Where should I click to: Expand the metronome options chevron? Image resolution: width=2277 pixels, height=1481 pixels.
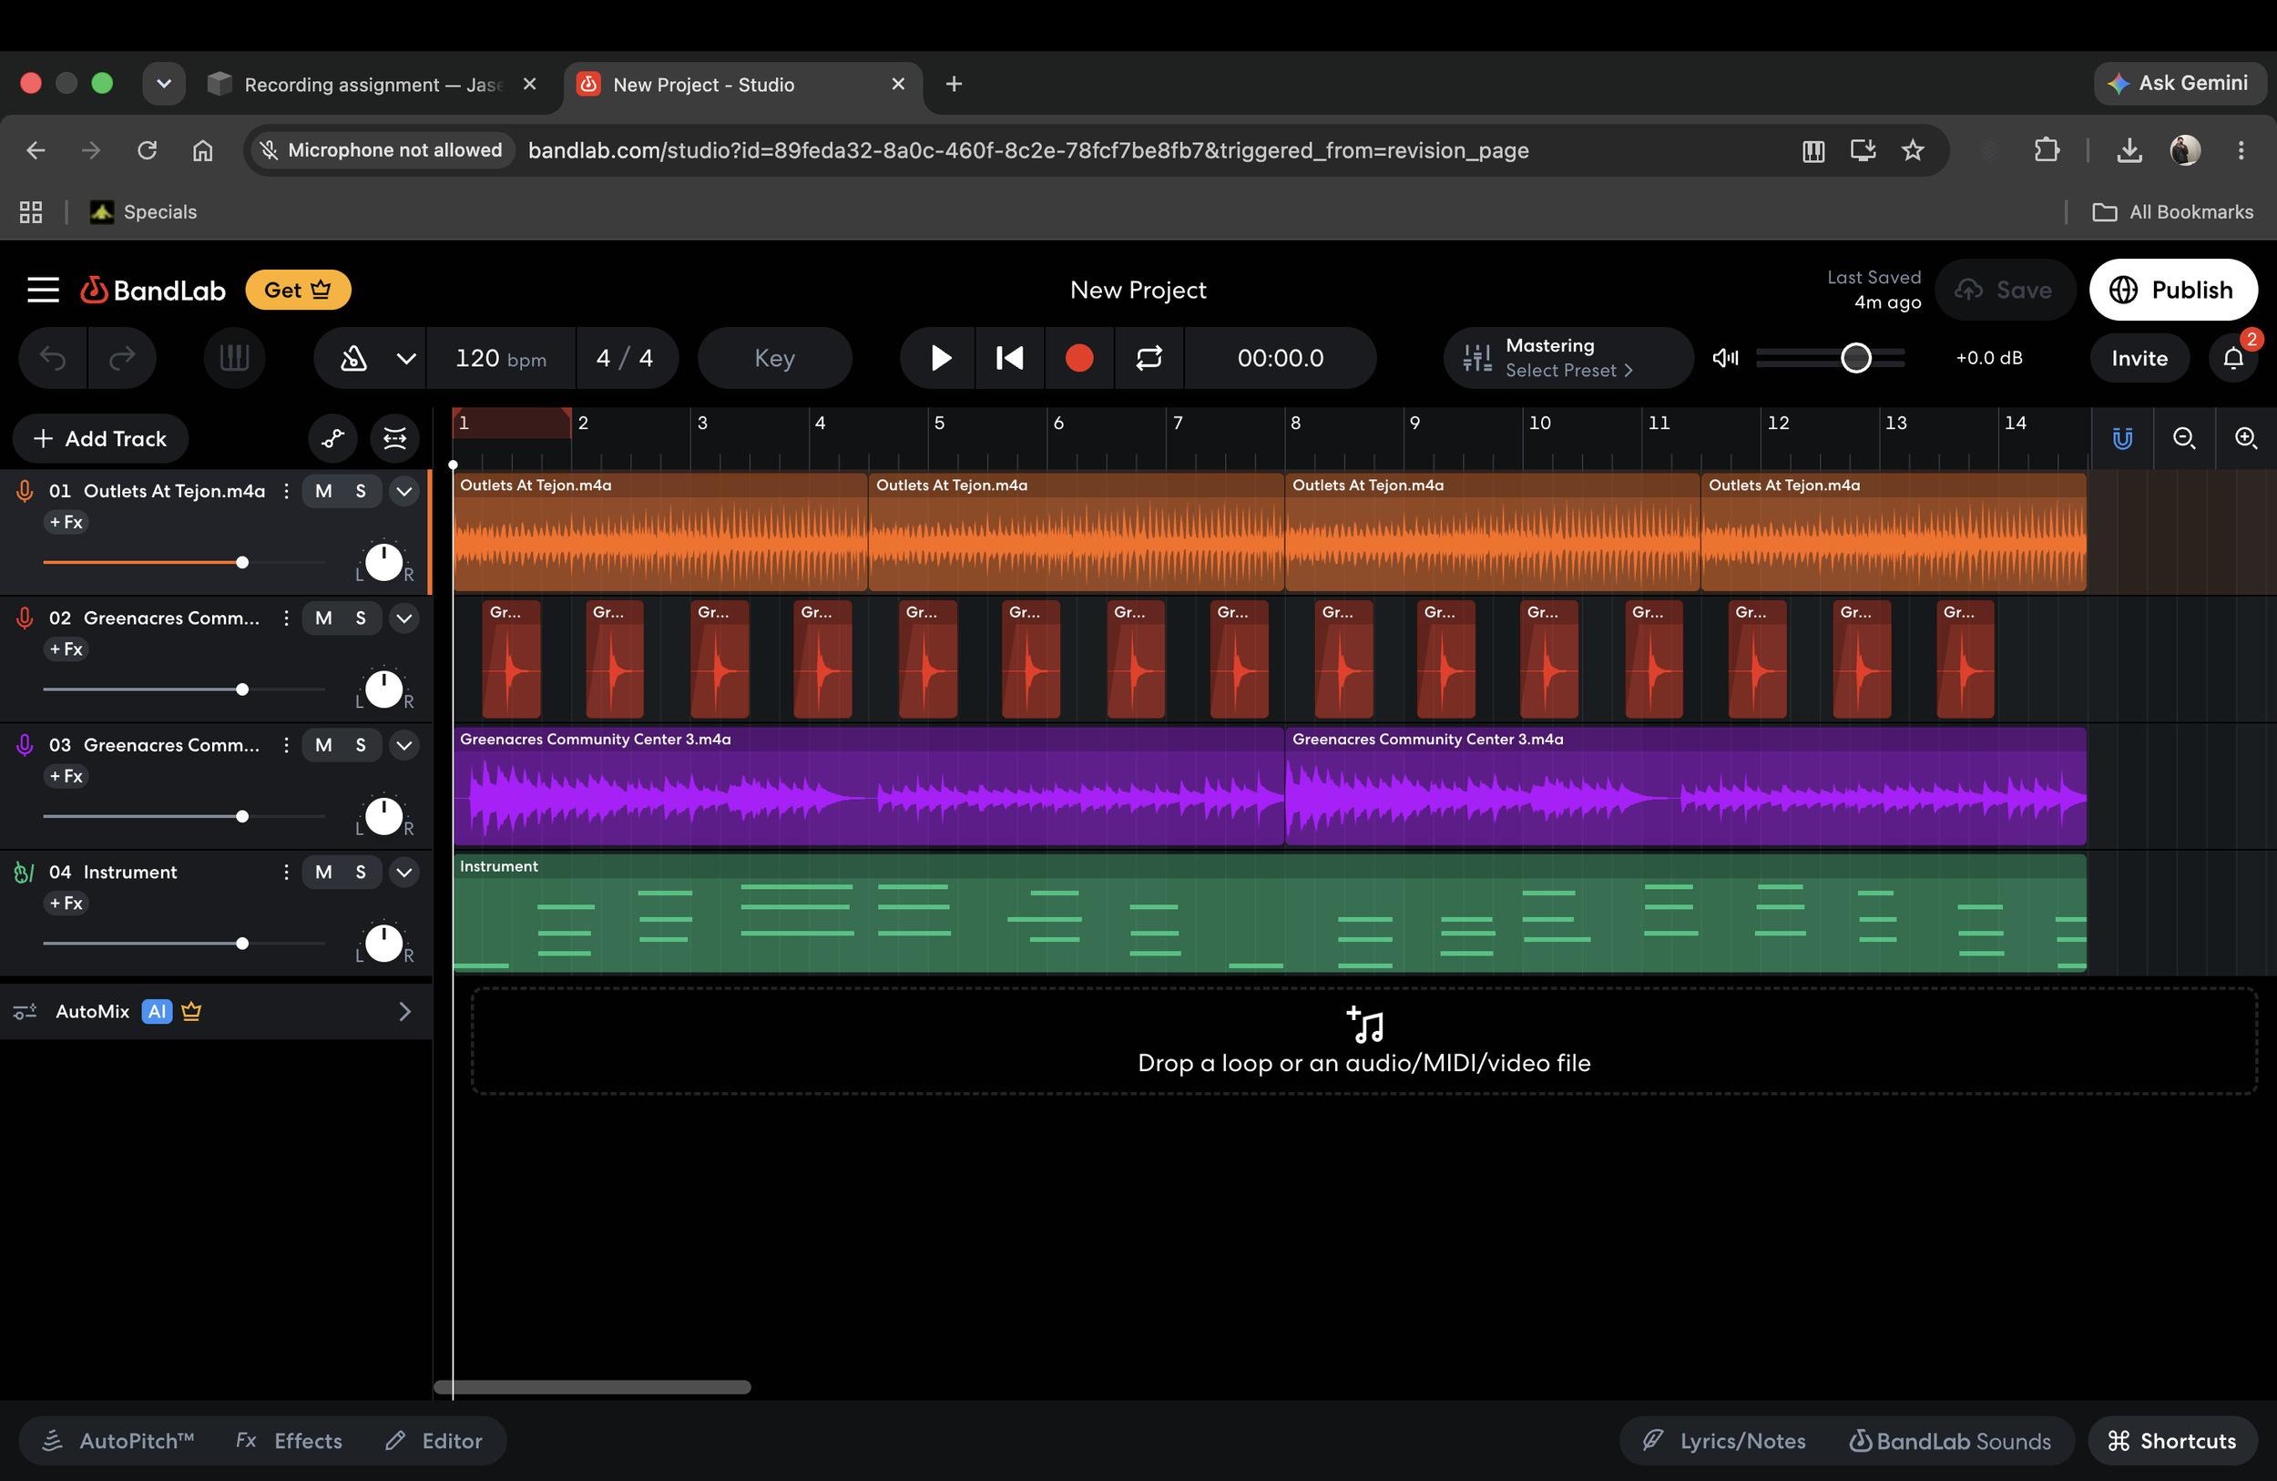[406, 358]
